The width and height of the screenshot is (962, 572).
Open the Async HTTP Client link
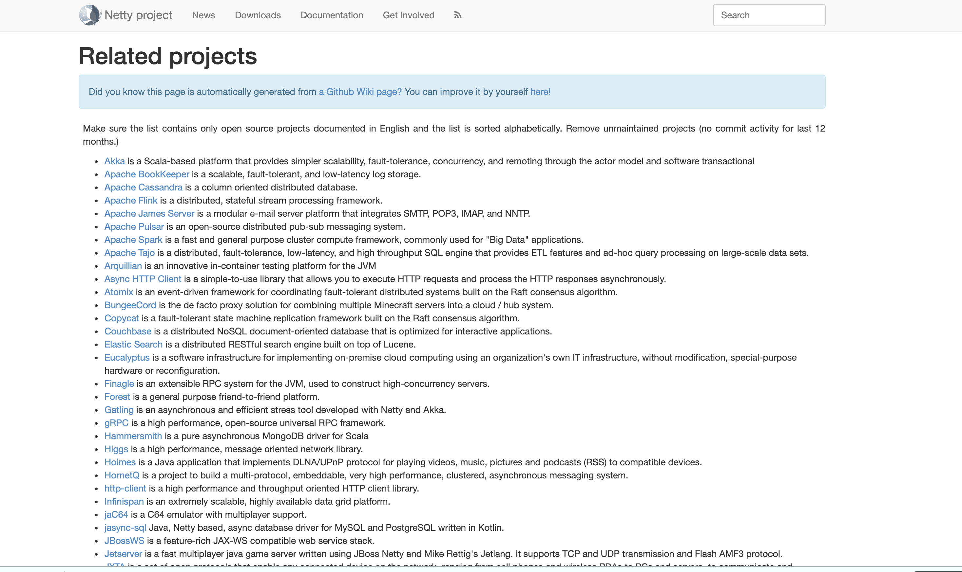(143, 279)
